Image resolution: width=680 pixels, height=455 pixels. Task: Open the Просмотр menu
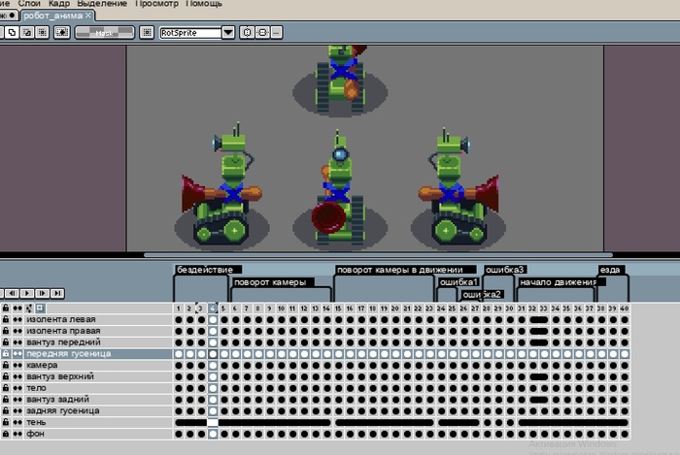pos(156,4)
